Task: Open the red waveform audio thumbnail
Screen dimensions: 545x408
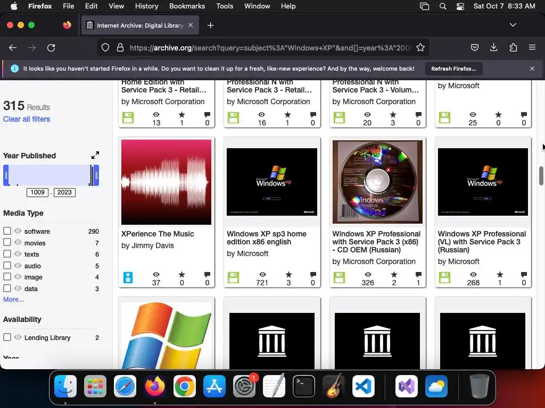Action: (166, 182)
